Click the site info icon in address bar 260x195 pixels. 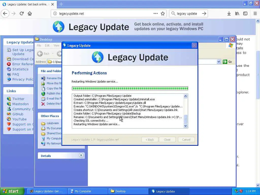(x=55, y=13)
